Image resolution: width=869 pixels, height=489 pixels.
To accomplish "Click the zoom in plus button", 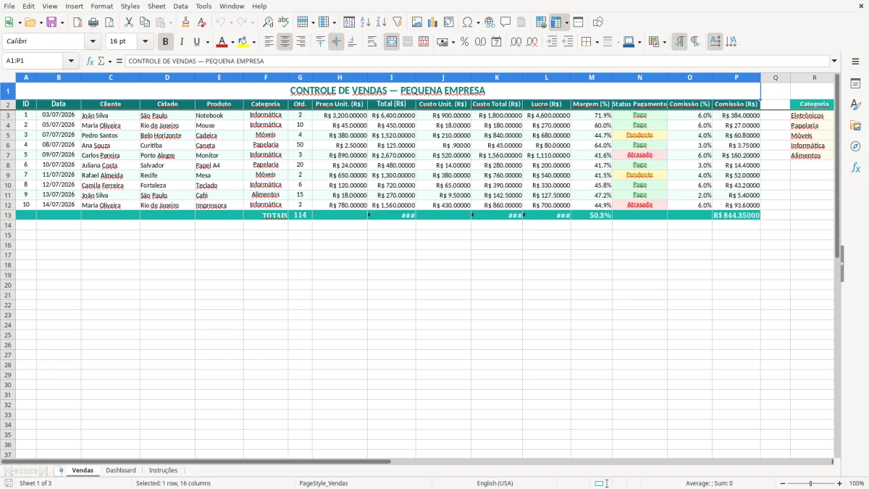I will tap(839, 483).
